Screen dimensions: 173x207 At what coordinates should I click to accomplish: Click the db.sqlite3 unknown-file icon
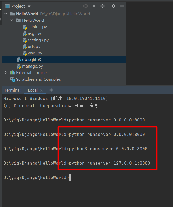[x=19, y=60]
